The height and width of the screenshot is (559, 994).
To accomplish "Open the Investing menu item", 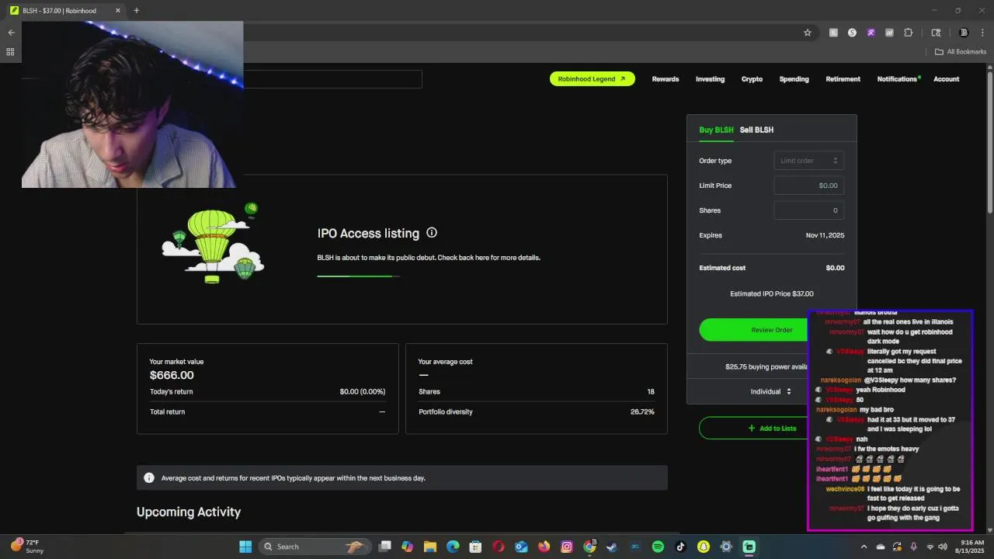I will [710, 79].
